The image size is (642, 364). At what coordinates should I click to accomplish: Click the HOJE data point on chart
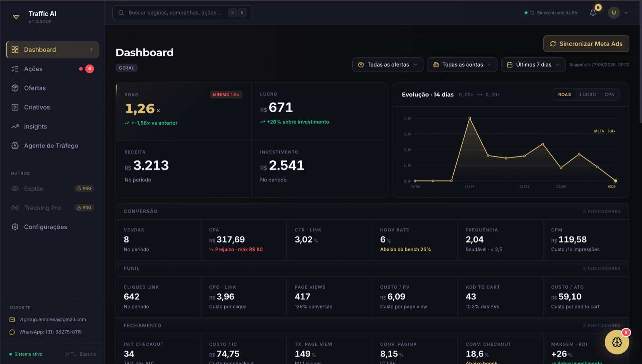point(616,181)
